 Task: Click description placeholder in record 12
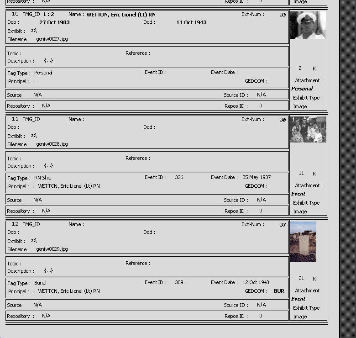click(48, 270)
